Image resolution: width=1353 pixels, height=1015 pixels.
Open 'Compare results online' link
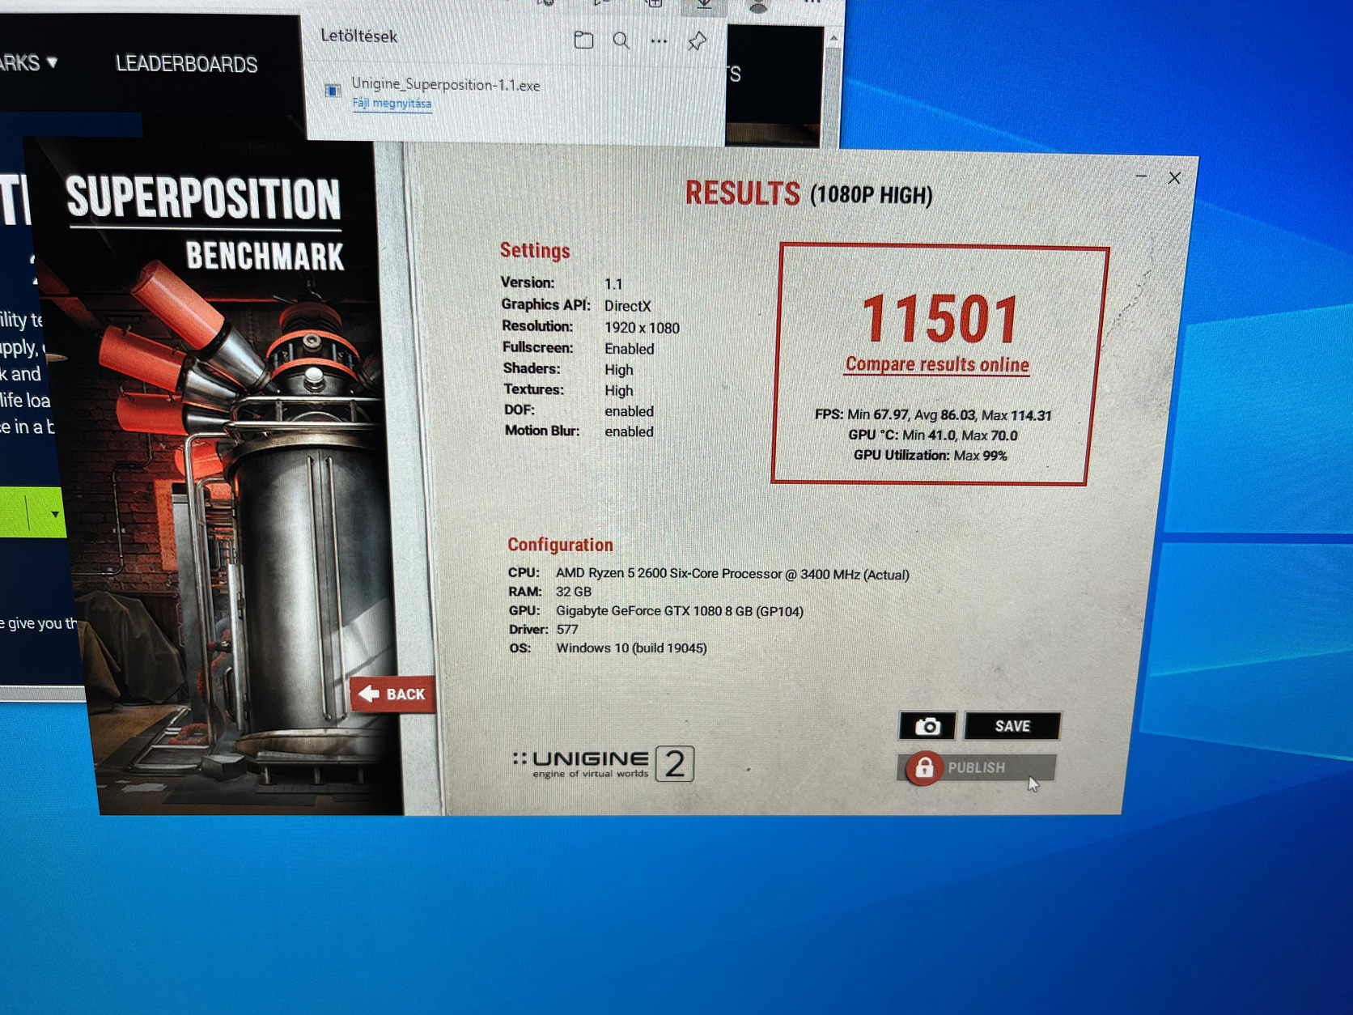937,365
